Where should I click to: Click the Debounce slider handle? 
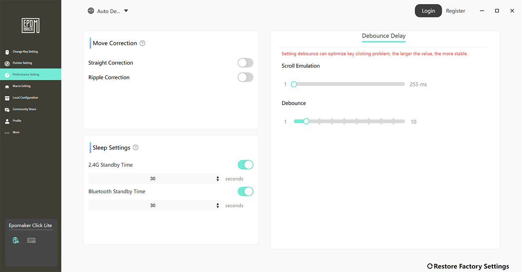coord(306,122)
